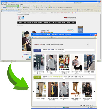This screenshot has height=109, width=102.
Task: Show previous Lv.2 recommended products
Action: (x=34, y=91)
